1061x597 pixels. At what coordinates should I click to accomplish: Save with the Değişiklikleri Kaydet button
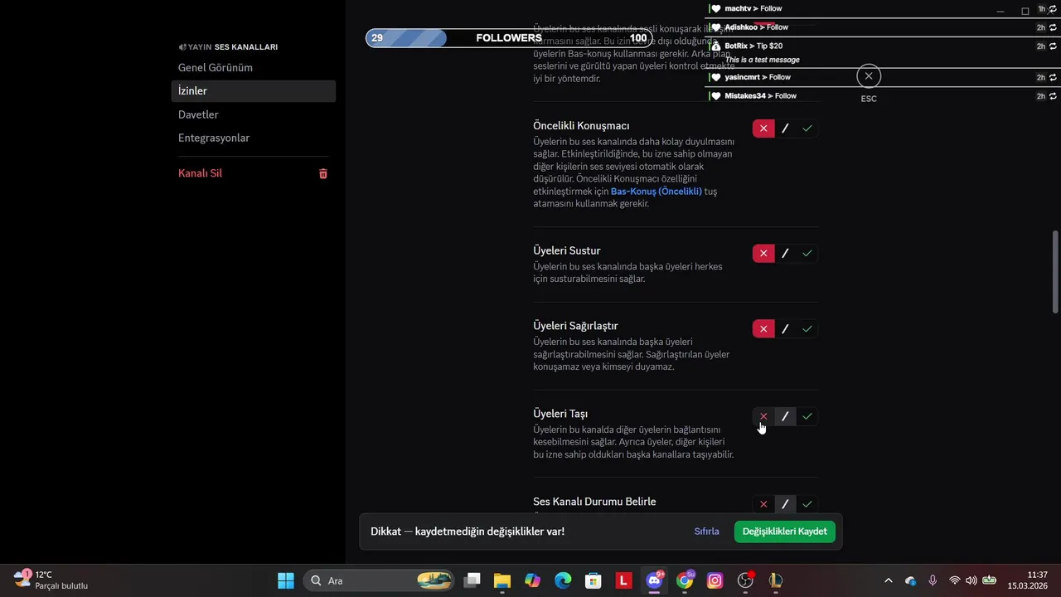click(x=784, y=531)
